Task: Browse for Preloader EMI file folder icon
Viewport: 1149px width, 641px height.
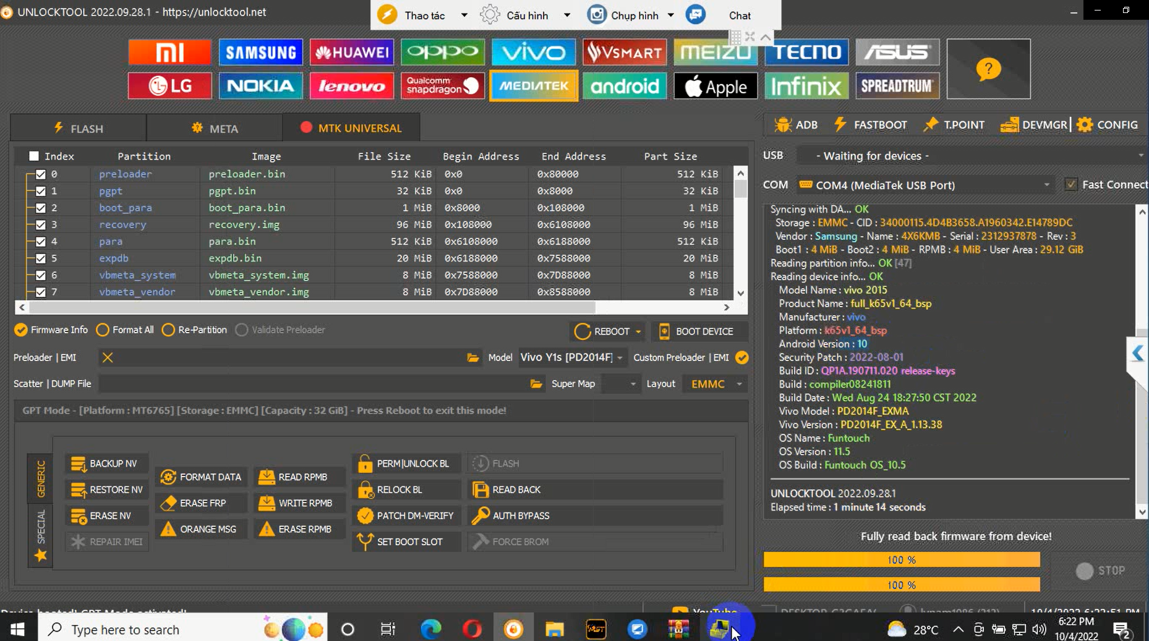Action: tap(473, 358)
